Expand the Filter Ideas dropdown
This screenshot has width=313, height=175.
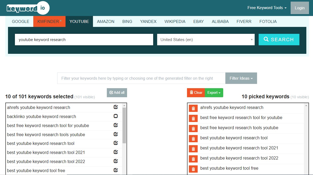(241, 78)
